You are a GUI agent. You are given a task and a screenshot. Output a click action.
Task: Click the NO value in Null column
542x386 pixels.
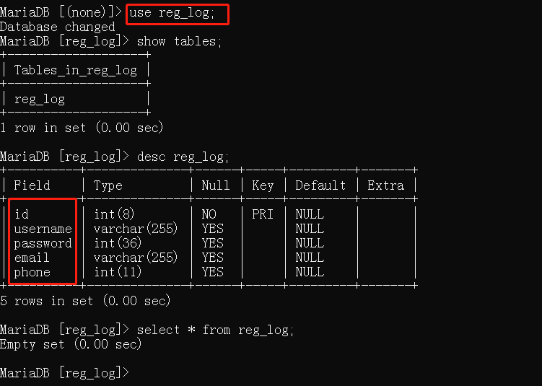tap(209, 214)
